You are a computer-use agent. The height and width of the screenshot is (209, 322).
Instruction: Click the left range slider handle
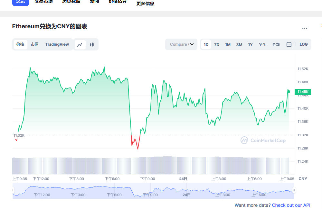(x=13, y=190)
